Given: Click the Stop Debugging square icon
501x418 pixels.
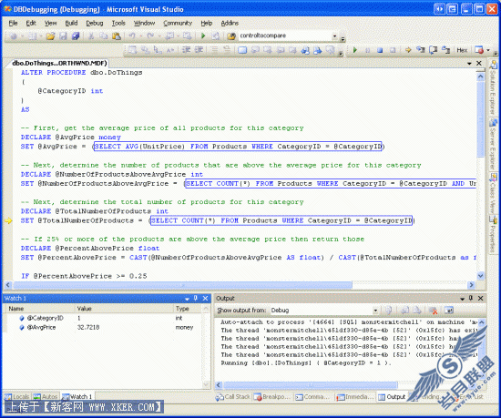Looking at the screenshot, I should click(380, 50).
